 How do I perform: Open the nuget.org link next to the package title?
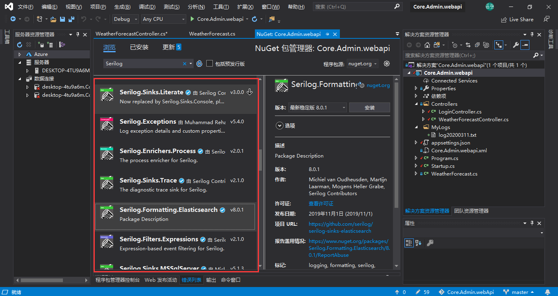click(x=378, y=85)
